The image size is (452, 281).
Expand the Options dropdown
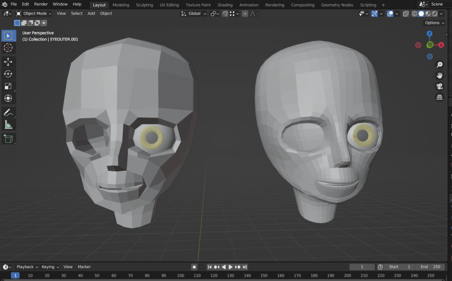tap(435, 23)
